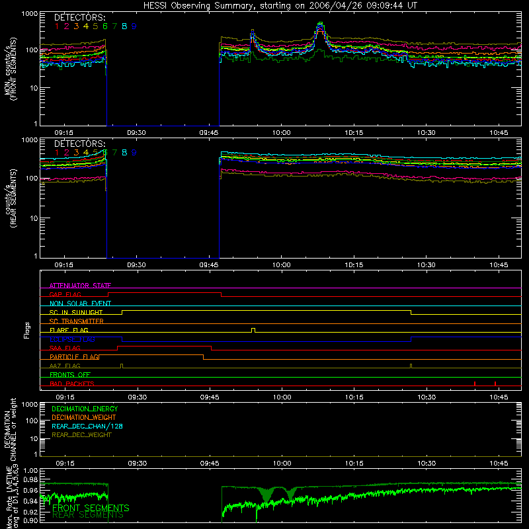Click the 09:30 tick under Flags plot
Image resolution: width=529 pixels, height=529 pixels.
[138, 397]
